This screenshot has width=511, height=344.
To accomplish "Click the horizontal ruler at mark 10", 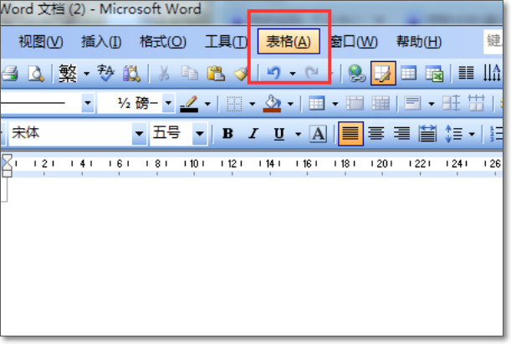I will tap(194, 163).
